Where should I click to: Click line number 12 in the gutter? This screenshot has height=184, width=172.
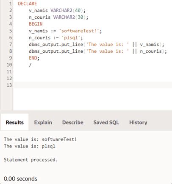click(9, 78)
